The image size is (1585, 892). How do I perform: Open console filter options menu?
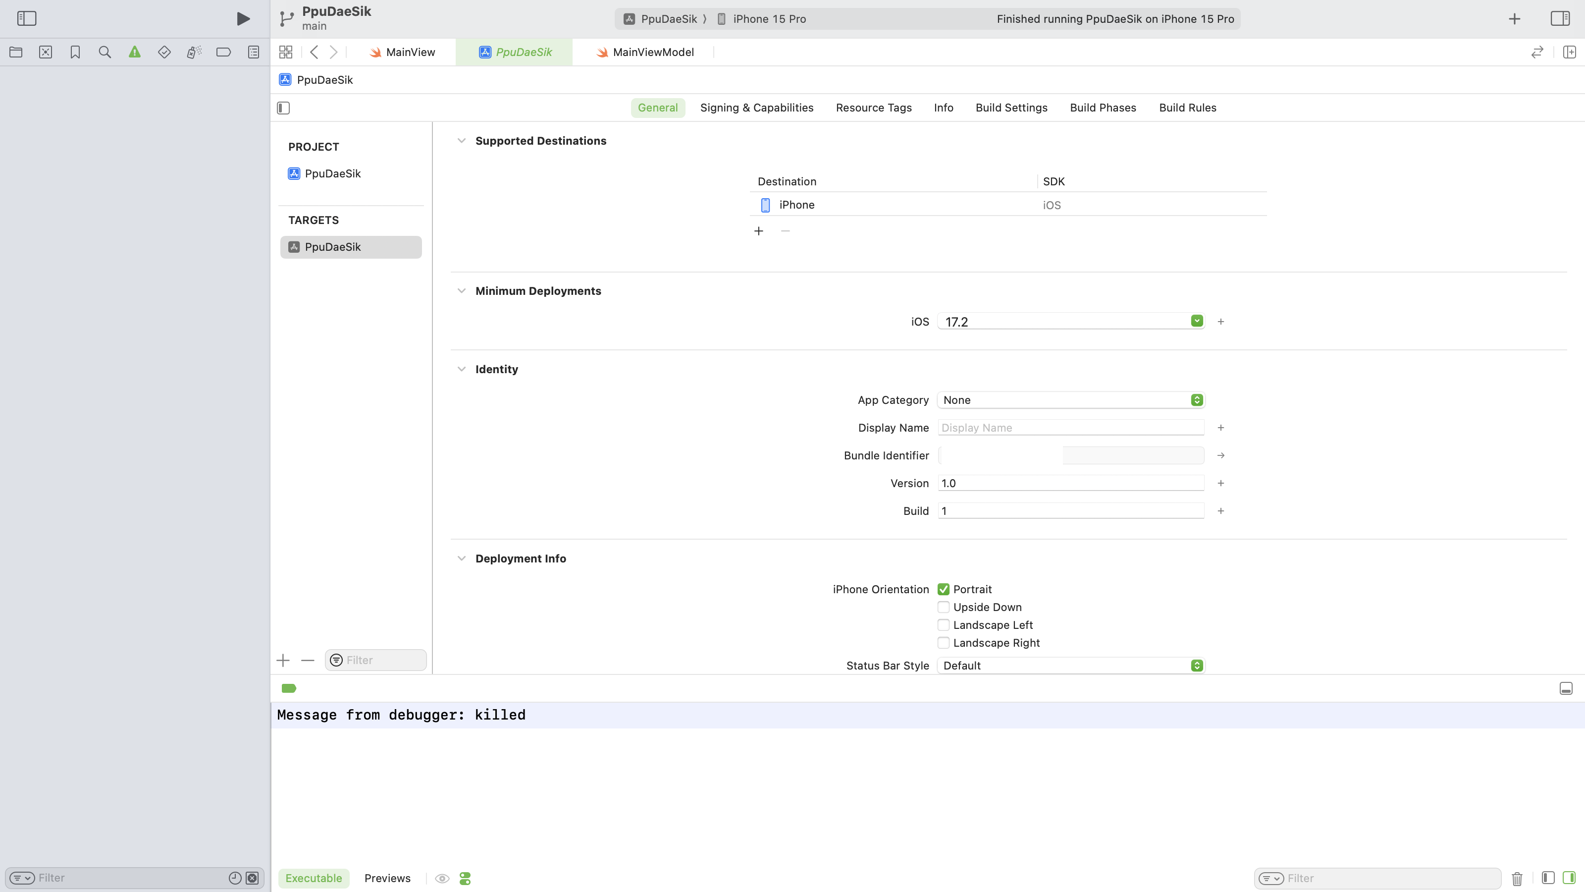point(1271,879)
